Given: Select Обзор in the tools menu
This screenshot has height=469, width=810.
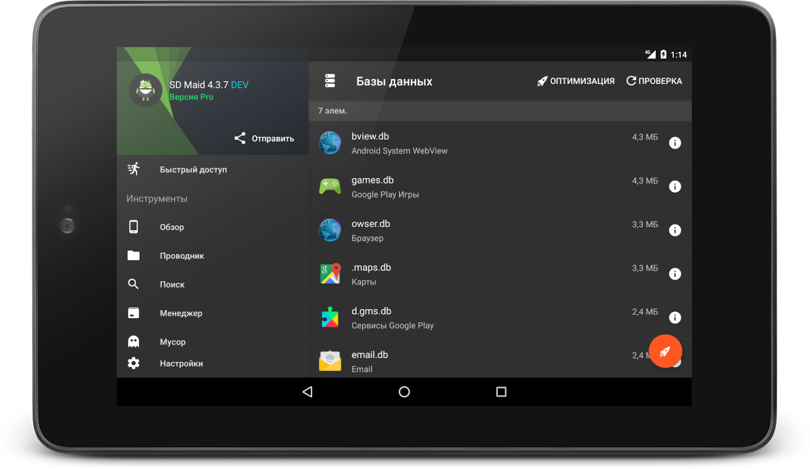Looking at the screenshot, I should 213,227.
